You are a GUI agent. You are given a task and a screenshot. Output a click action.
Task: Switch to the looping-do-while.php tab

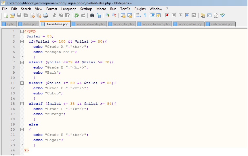(88, 24)
